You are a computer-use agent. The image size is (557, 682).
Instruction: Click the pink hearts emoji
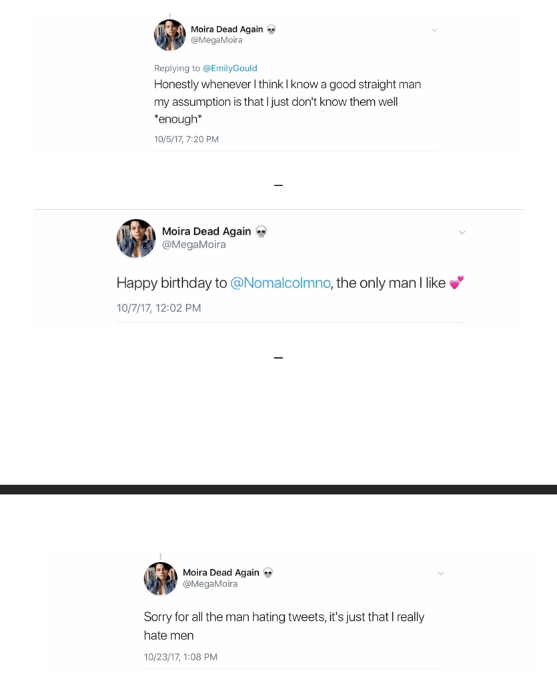pos(456,283)
